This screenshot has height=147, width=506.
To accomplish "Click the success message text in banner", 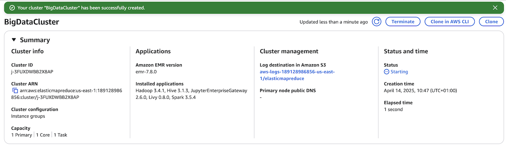I will [x=81, y=8].
